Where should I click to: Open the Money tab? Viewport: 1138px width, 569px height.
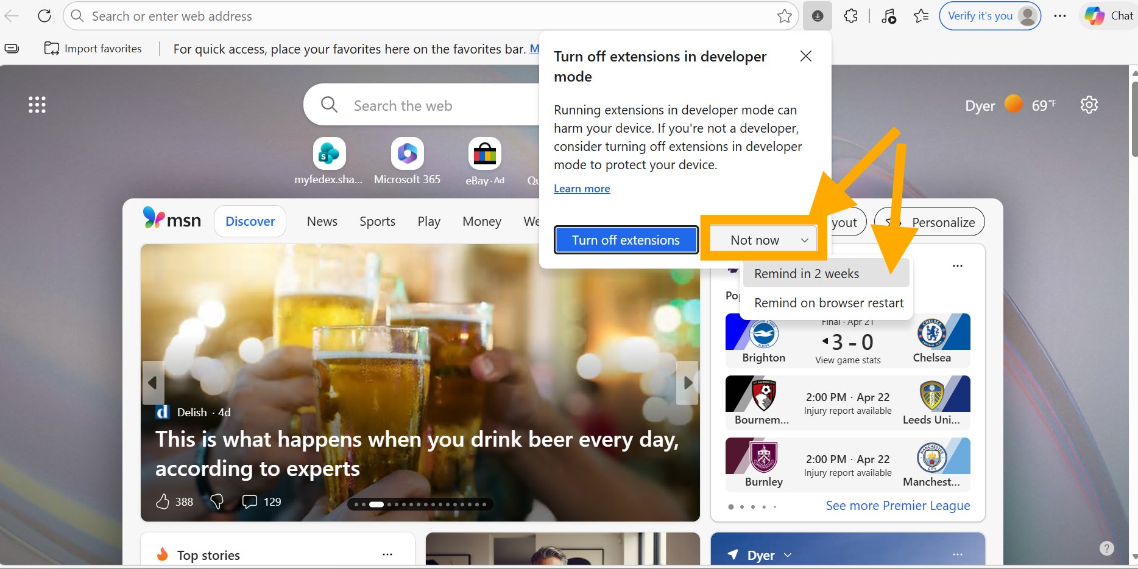[x=482, y=222]
